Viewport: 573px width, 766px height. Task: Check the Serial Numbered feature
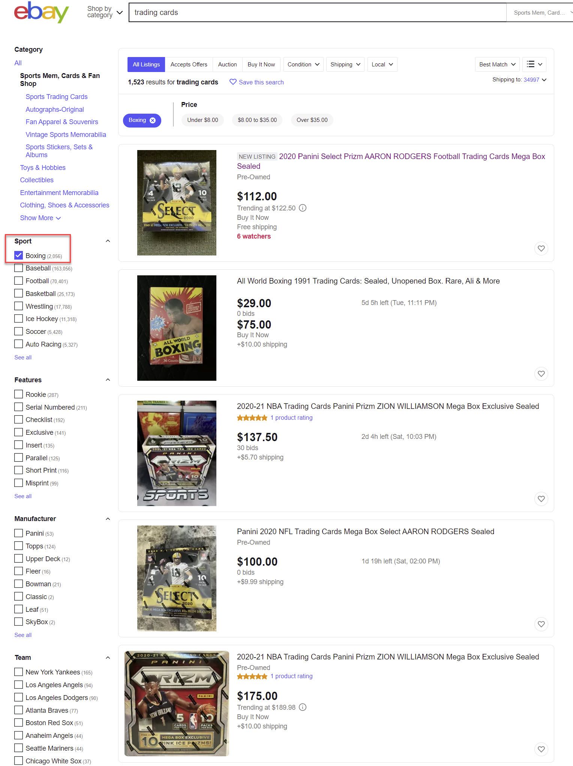pyautogui.click(x=18, y=407)
